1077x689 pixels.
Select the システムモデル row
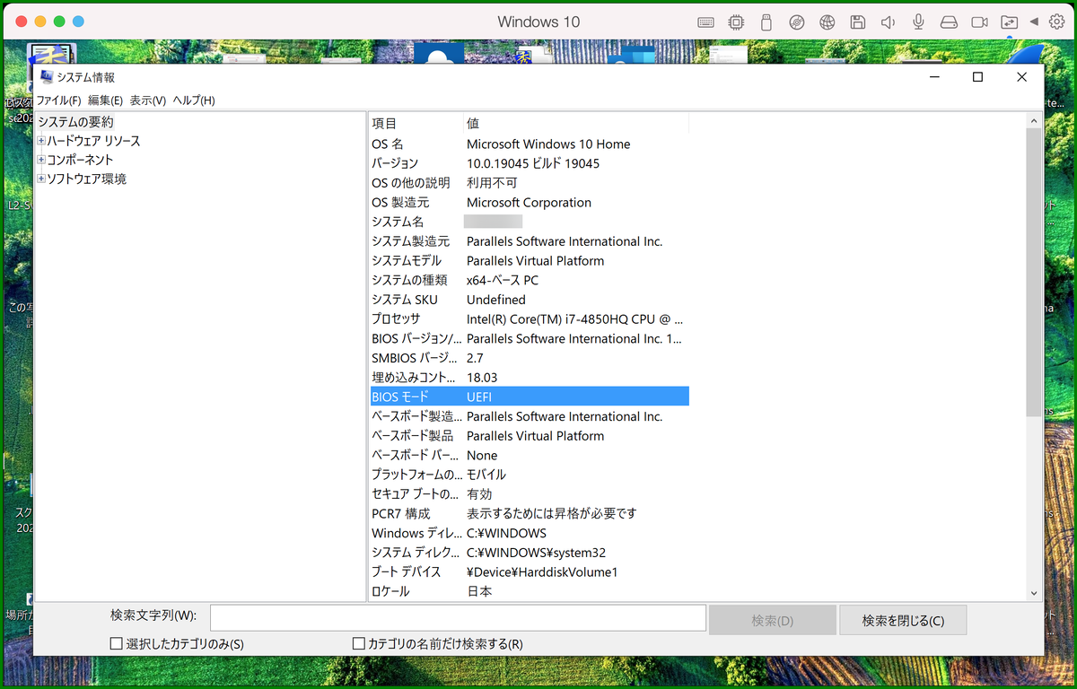[x=530, y=260]
